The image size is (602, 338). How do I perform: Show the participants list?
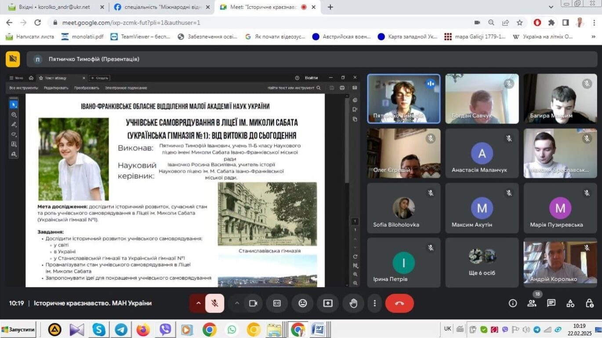[x=532, y=303]
